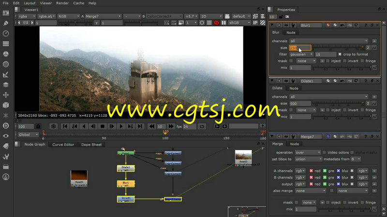Click the timeline snowflake freeze icon

tap(53, 126)
